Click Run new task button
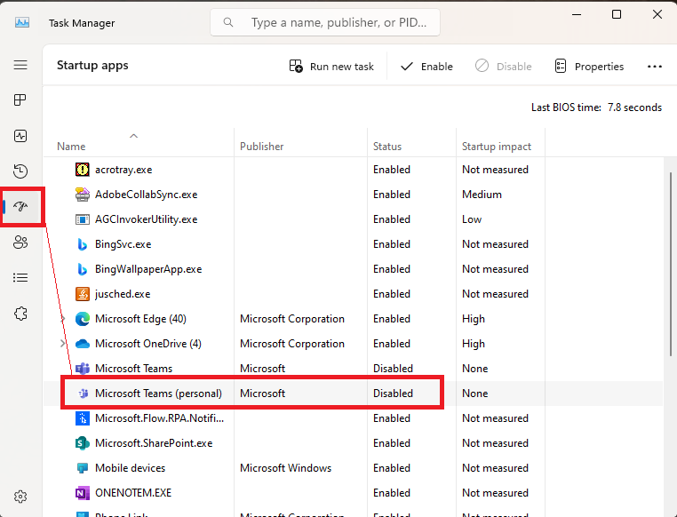This screenshot has height=517, width=677. [331, 67]
